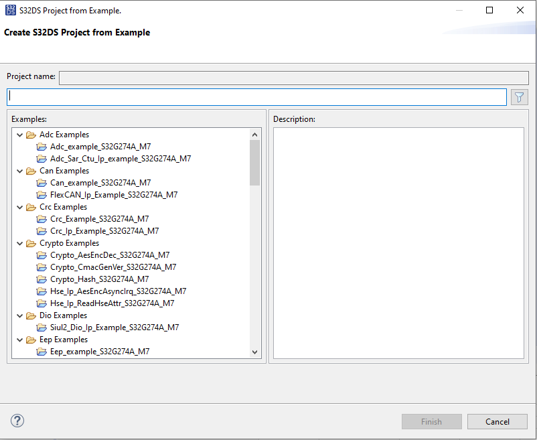Click the Adc_example_S32G274A_M7 project icon
The width and height of the screenshot is (537, 440).
coord(42,147)
